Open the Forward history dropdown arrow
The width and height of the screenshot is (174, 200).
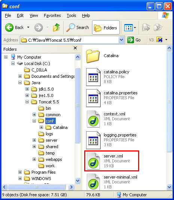tap(47, 27)
